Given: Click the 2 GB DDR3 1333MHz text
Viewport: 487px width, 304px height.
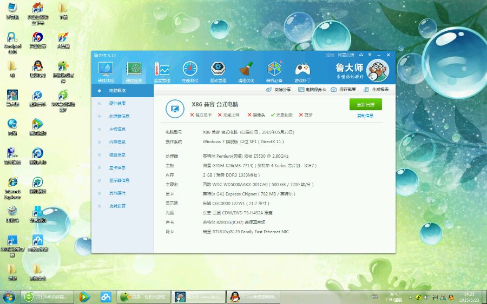Looking at the screenshot, I should click(x=232, y=175).
